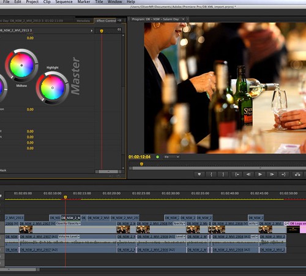306x276 pixels.
Task: Click the Go to In button
Action: click(x=237, y=174)
